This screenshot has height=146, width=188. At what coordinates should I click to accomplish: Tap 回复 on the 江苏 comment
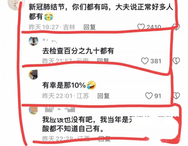[x=103, y=96]
